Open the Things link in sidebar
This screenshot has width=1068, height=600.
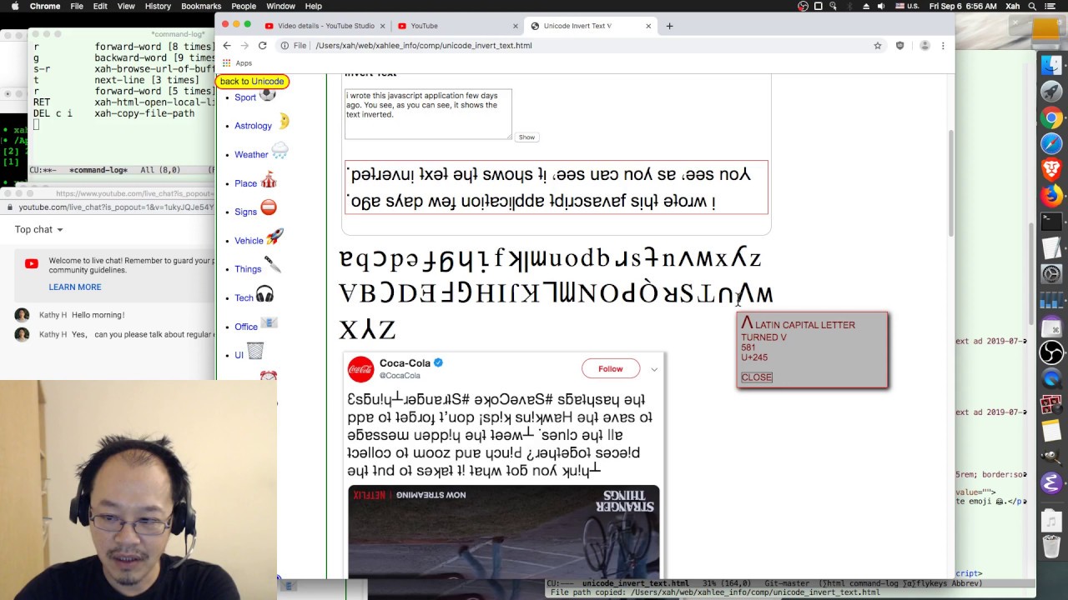point(248,269)
